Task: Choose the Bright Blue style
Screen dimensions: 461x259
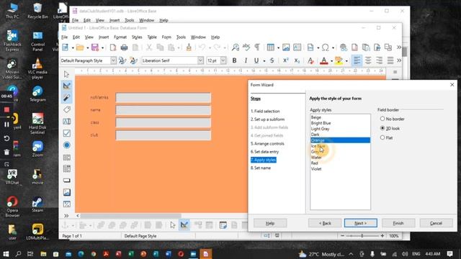Action: point(321,123)
